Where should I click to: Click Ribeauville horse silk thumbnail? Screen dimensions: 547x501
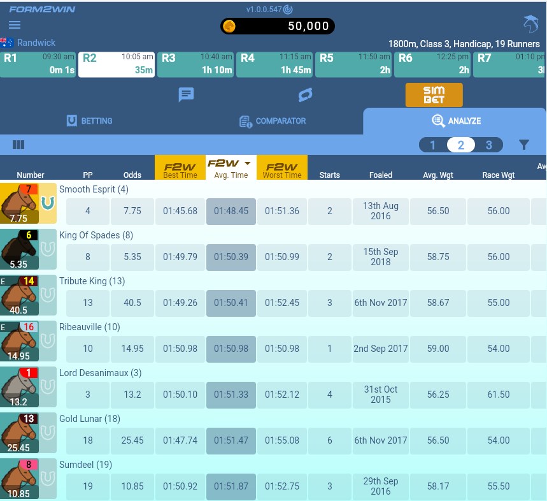(x=19, y=341)
